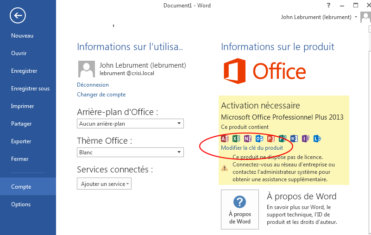The height and width of the screenshot is (235, 371).
Task: Click Microsoft Office Professionnel Plus 2013 text
Action: [x=282, y=117]
